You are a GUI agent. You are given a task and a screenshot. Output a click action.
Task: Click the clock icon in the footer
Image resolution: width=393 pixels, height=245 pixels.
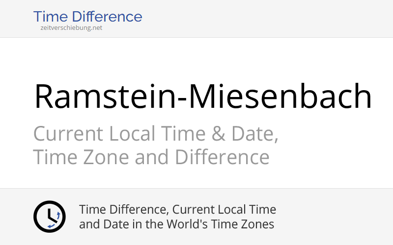[x=49, y=217]
